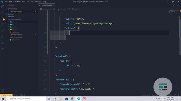
Task: Close the composer.json editor tab
Action: 53,6
